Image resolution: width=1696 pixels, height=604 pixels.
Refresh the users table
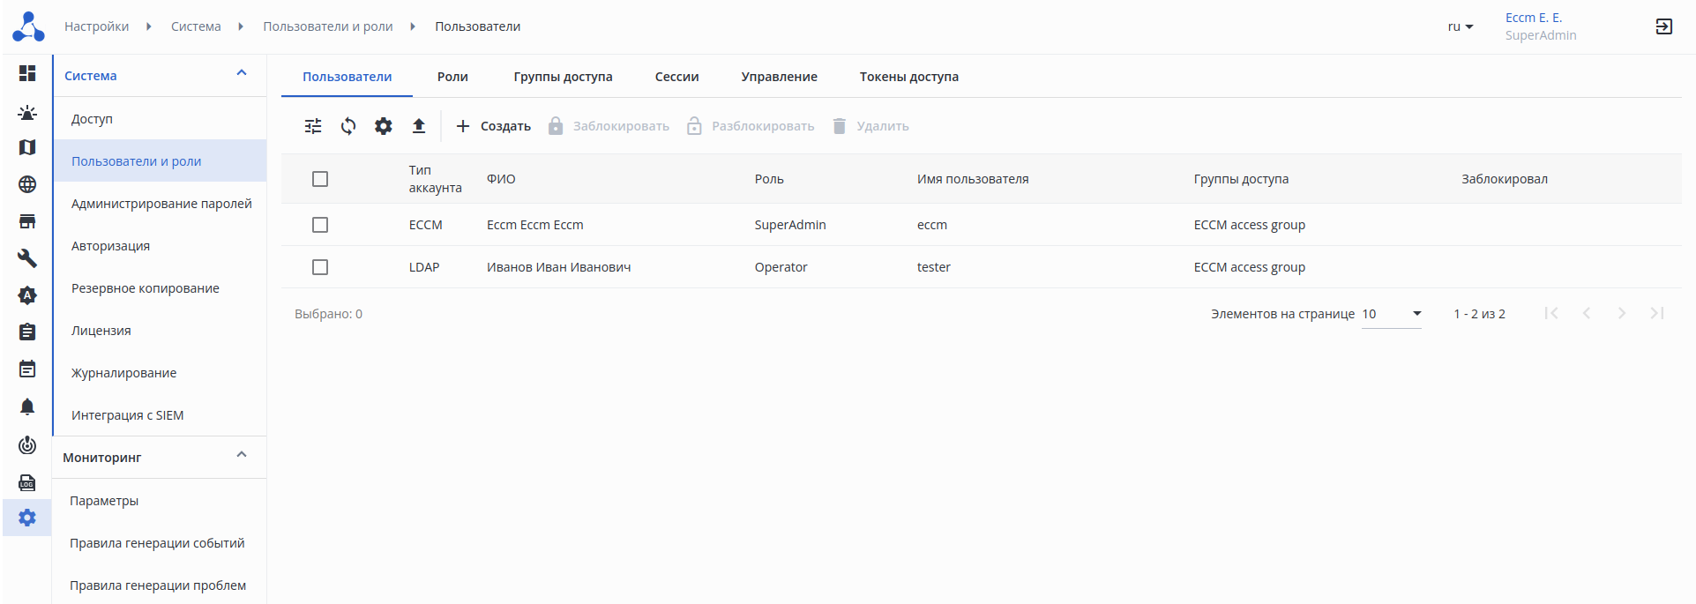[348, 126]
